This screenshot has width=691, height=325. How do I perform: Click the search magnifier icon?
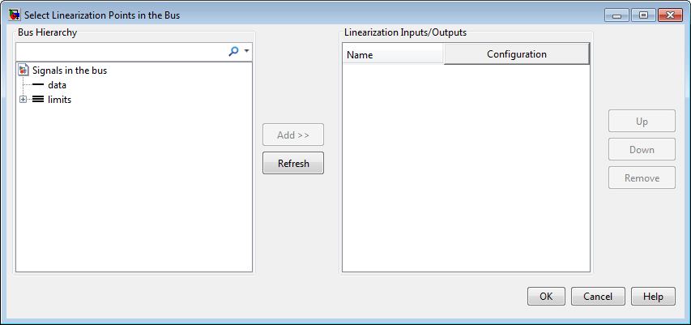(x=233, y=51)
